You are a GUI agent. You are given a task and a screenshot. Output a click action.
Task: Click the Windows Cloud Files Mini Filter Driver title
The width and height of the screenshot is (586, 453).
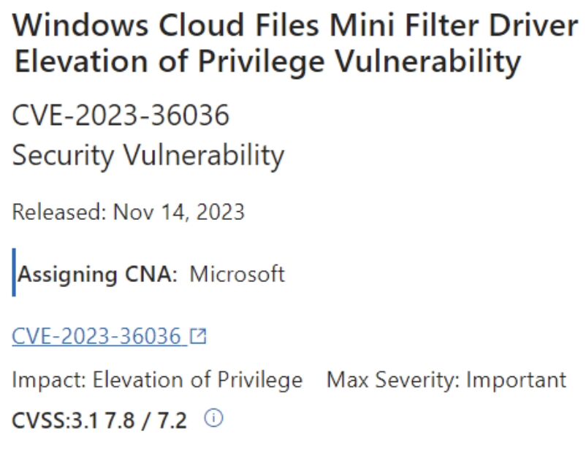click(295, 26)
